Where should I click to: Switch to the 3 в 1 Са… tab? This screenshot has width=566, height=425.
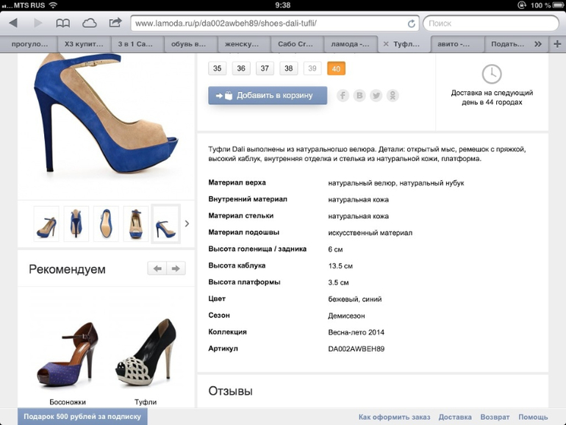click(137, 44)
